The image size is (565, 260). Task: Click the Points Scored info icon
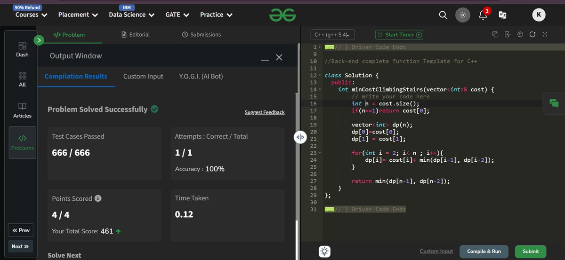(98, 198)
